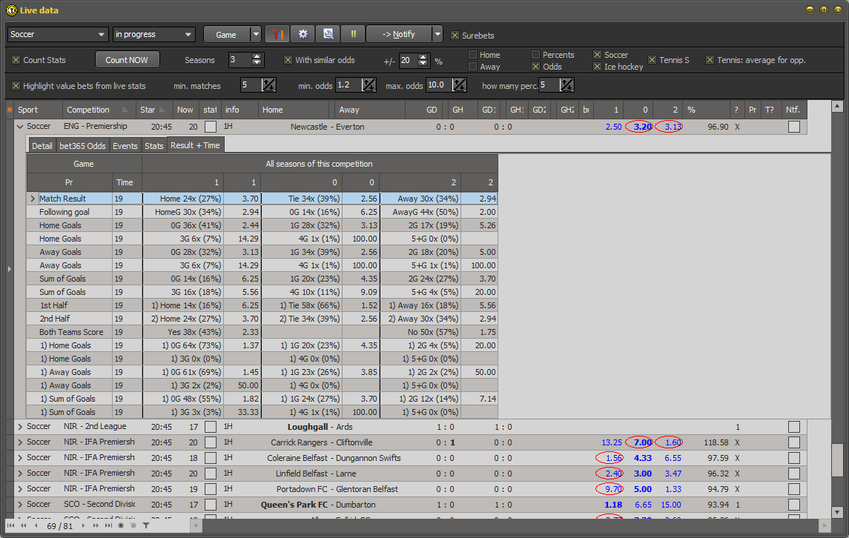Click the '-> Notify' button
The width and height of the screenshot is (849, 538).
tap(400, 33)
